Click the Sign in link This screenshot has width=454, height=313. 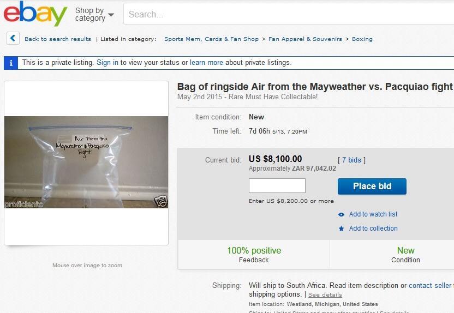click(x=107, y=63)
